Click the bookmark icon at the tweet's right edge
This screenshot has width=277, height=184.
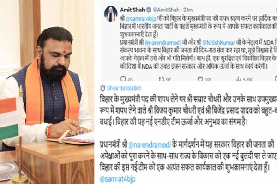click(276, 79)
